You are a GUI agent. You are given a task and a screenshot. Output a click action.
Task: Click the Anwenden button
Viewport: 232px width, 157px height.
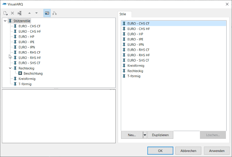[216, 151]
